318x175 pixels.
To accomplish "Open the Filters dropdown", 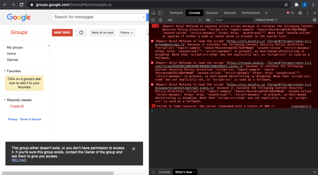I will [x=127, y=33].
